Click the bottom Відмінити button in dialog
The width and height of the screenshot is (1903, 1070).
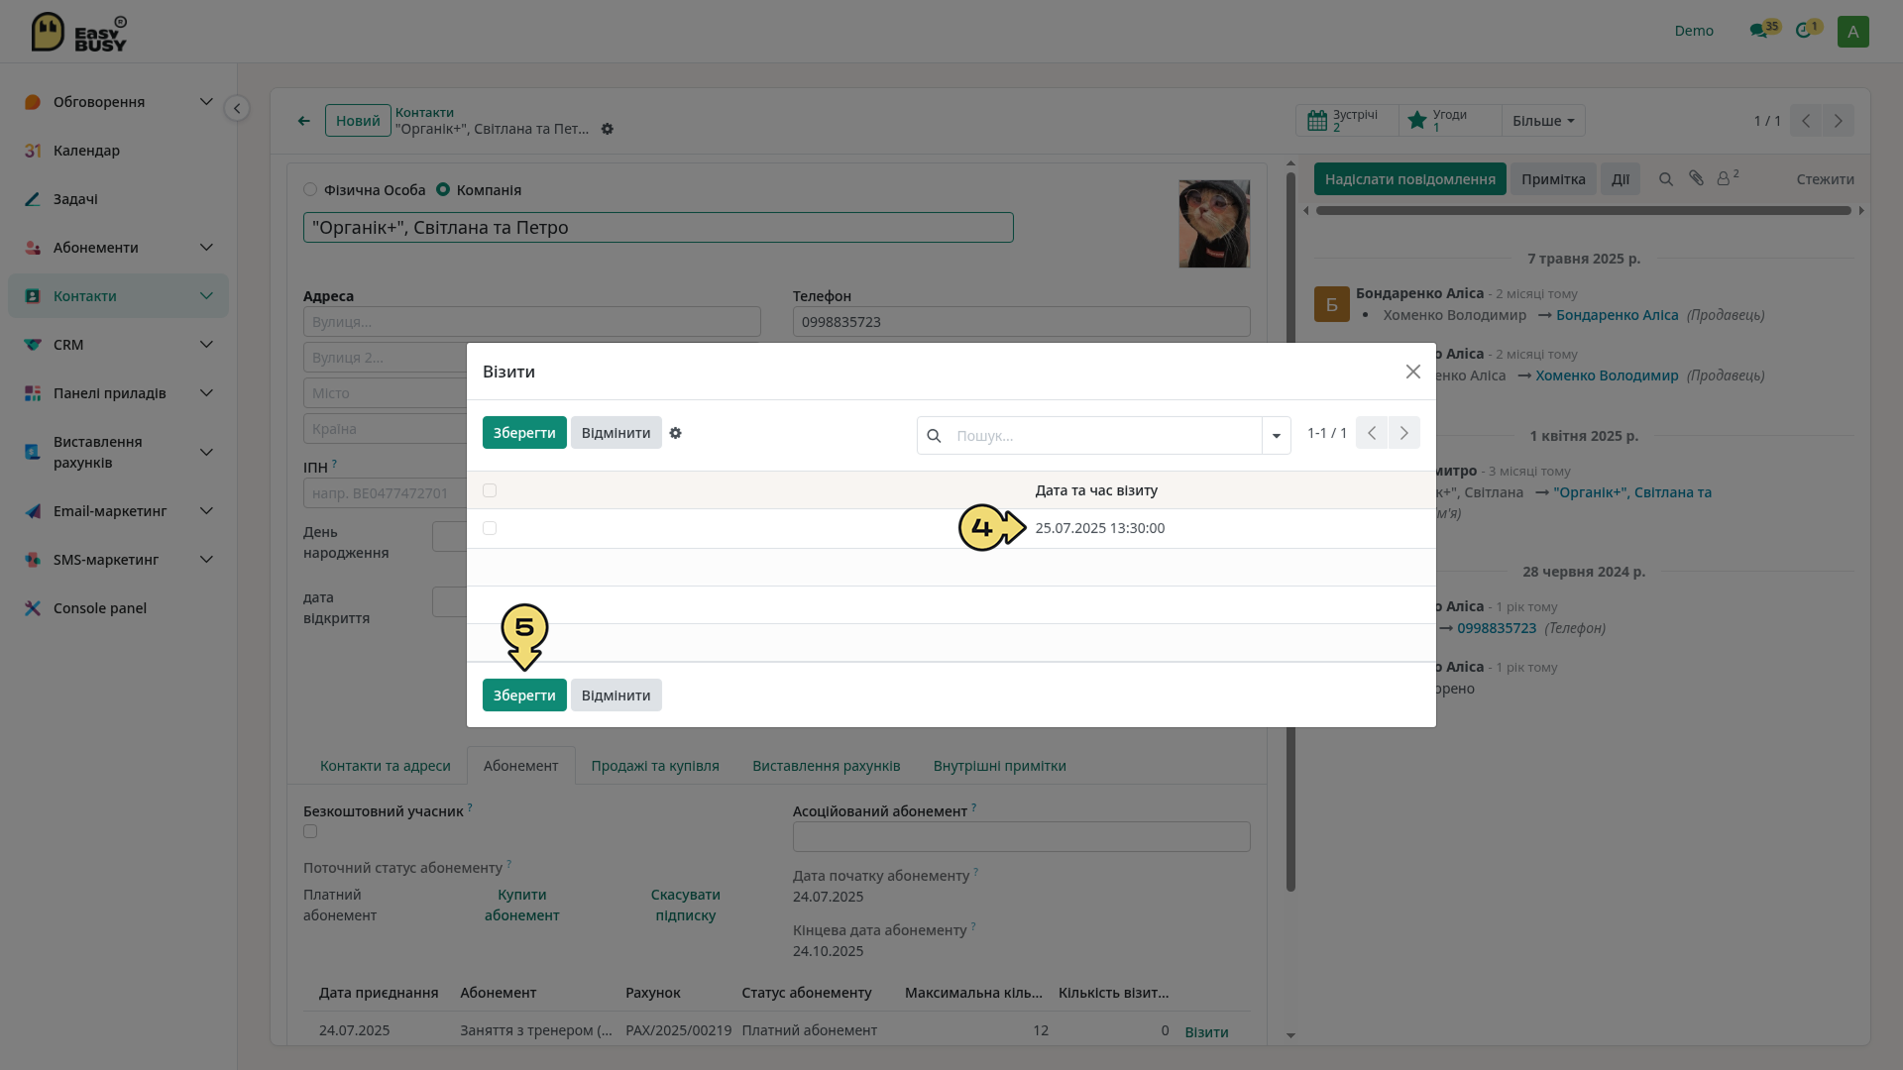616,695
